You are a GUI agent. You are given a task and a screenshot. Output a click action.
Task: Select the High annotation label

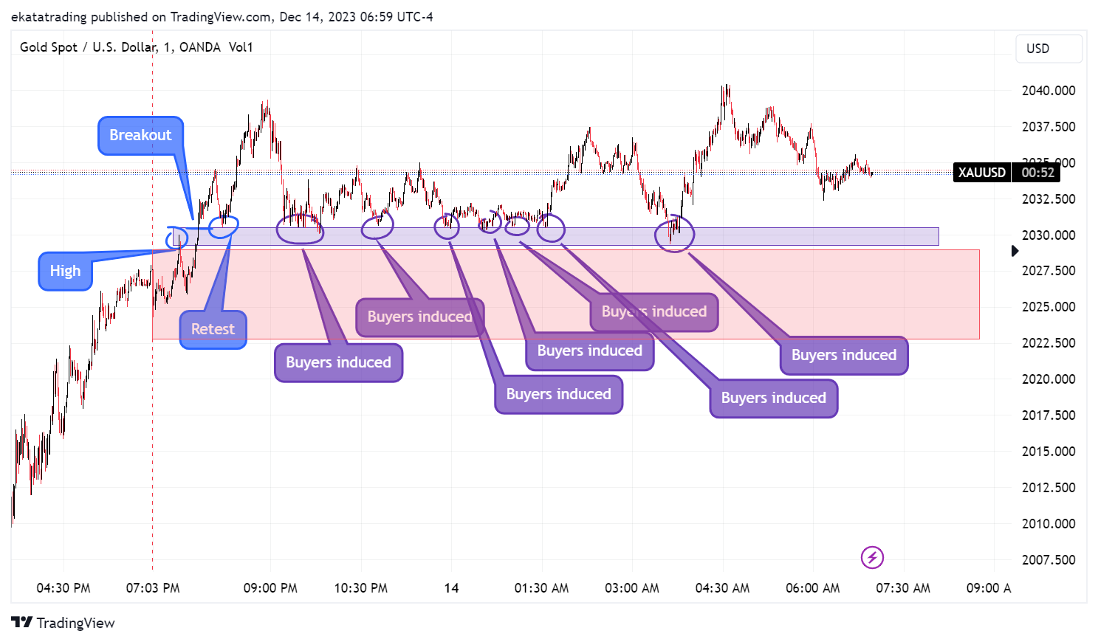click(65, 272)
